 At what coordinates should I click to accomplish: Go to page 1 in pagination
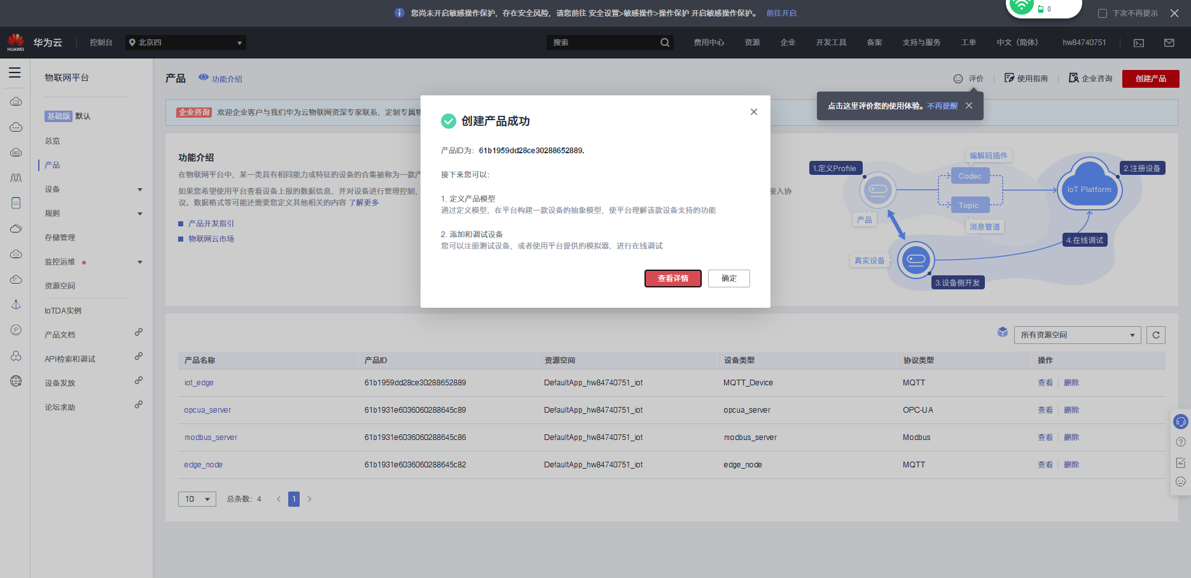click(294, 499)
